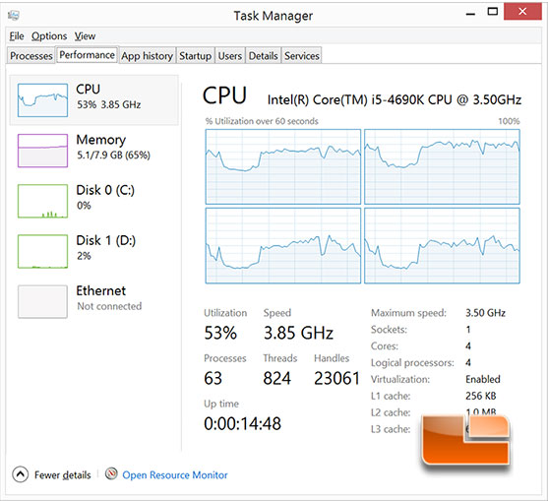
Task: Switch to the Users tab
Action: click(230, 55)
